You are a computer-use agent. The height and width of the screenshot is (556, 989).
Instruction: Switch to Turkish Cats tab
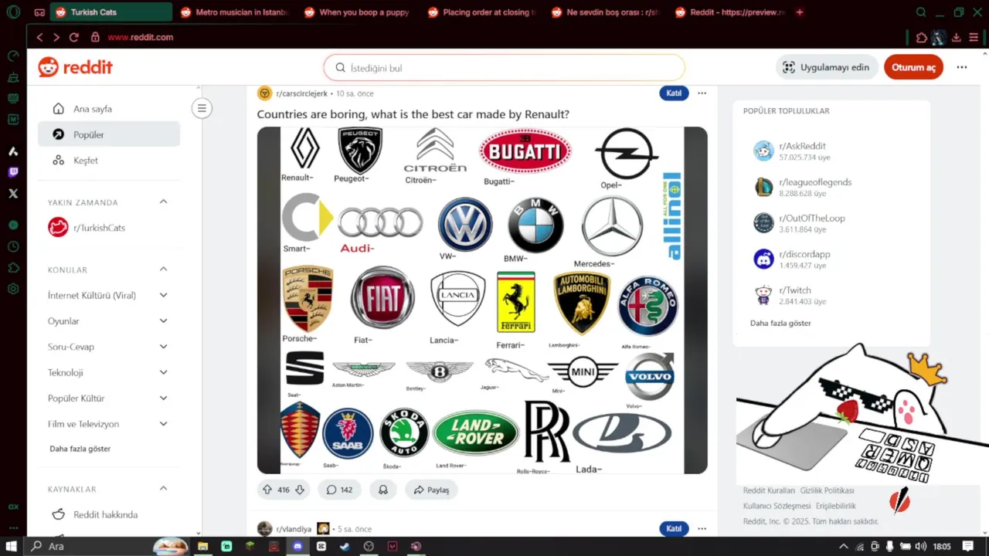click(x=112, y=12)
